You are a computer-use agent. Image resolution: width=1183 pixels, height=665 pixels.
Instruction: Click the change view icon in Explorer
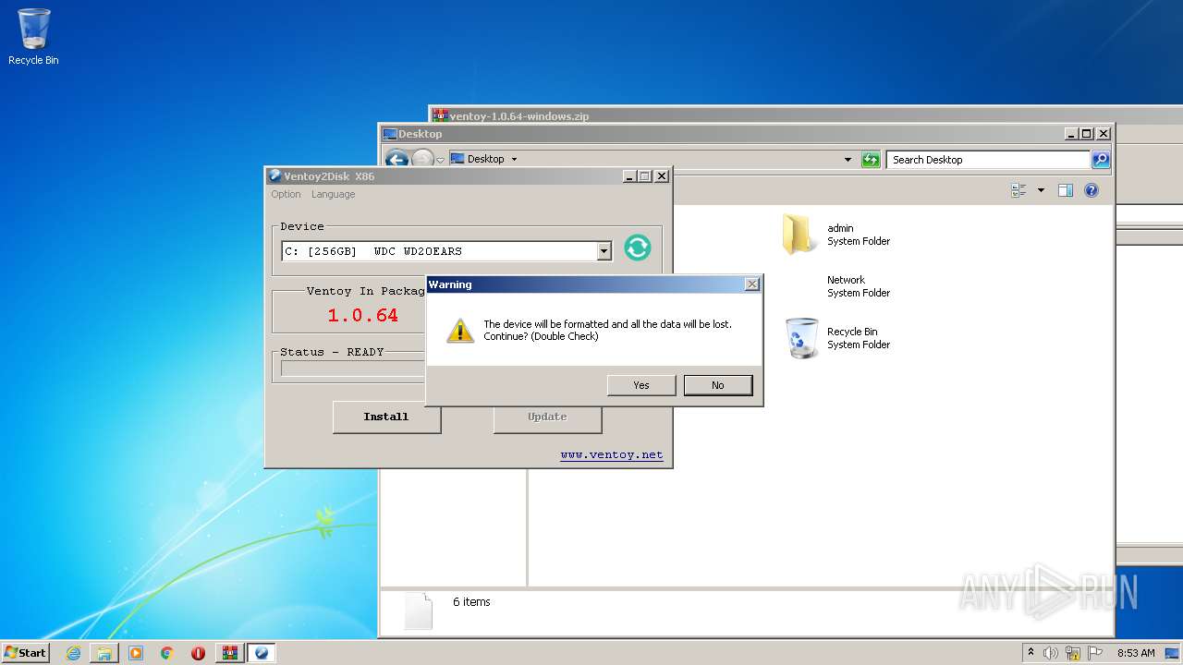pyautogui.click(x=1018, y=190)
